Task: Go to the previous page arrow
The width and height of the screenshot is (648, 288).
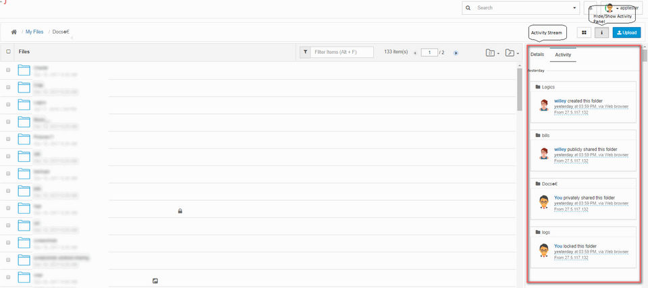Action: (x=415, y=52)
